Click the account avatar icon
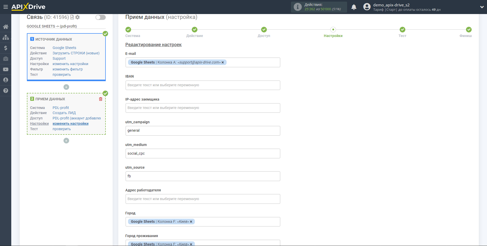 click(367, 7)
